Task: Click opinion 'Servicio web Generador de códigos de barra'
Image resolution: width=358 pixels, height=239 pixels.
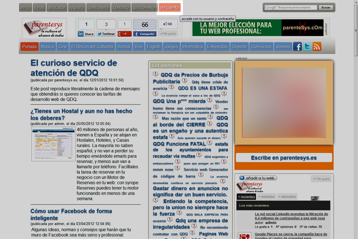Action: tap(190, 173)
